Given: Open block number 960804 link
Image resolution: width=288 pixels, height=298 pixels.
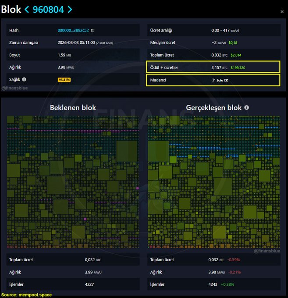Looking at the screenshot, I should pos(48,10).
